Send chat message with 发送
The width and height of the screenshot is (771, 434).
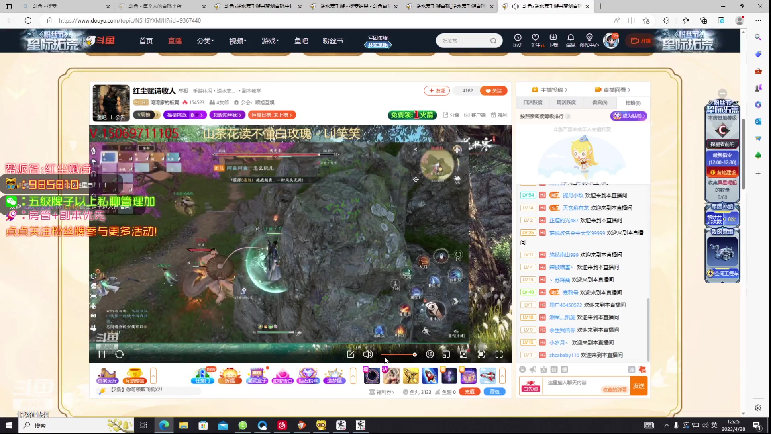(638, 386)
